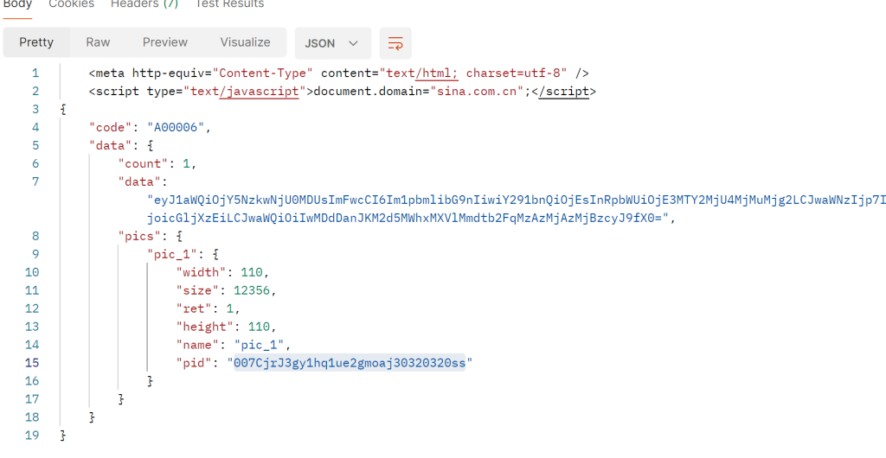Click the size value 12356
The height and width of the screenshot is (458, 886).
click(x=255, y=290)
